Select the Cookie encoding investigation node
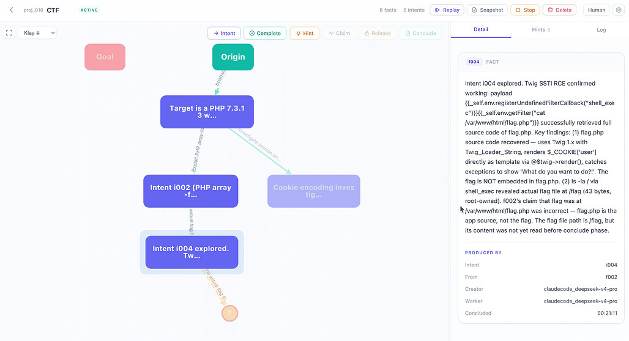 [314, 191]
